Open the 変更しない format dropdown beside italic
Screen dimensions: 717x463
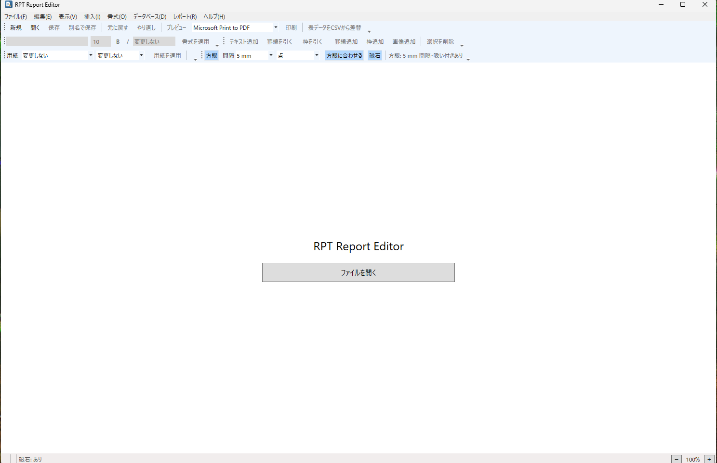click(x=154, y=42)
